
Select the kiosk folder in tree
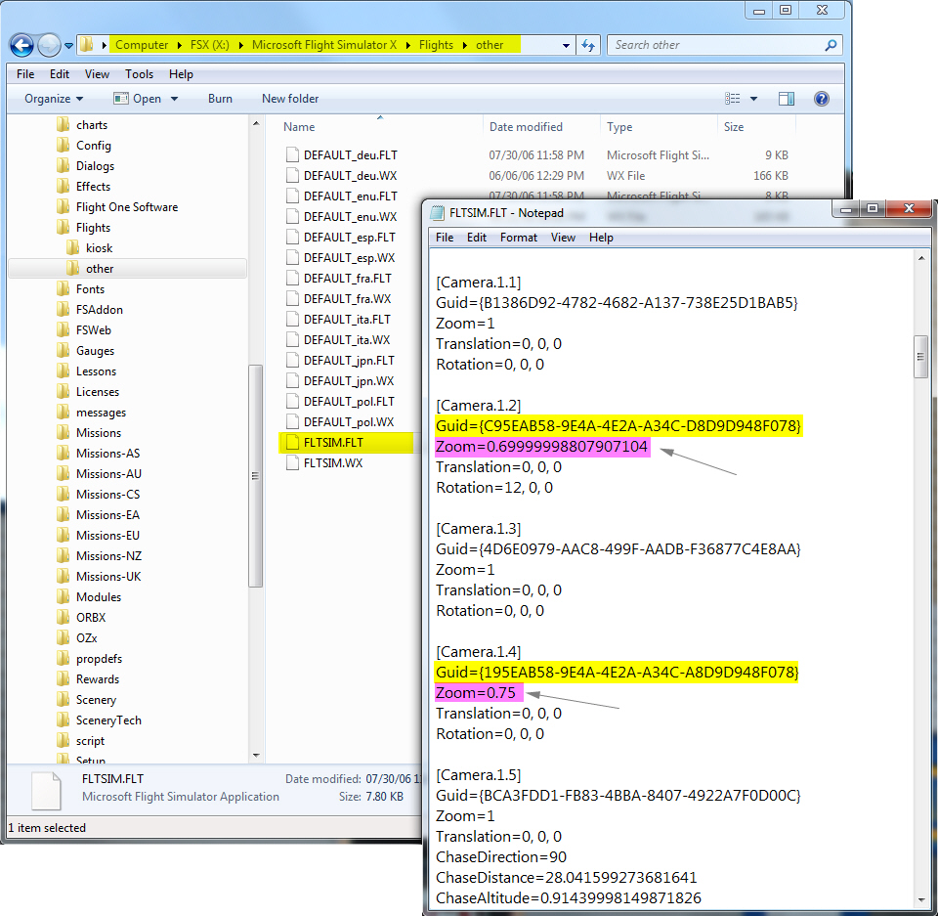tap(99, 248)
